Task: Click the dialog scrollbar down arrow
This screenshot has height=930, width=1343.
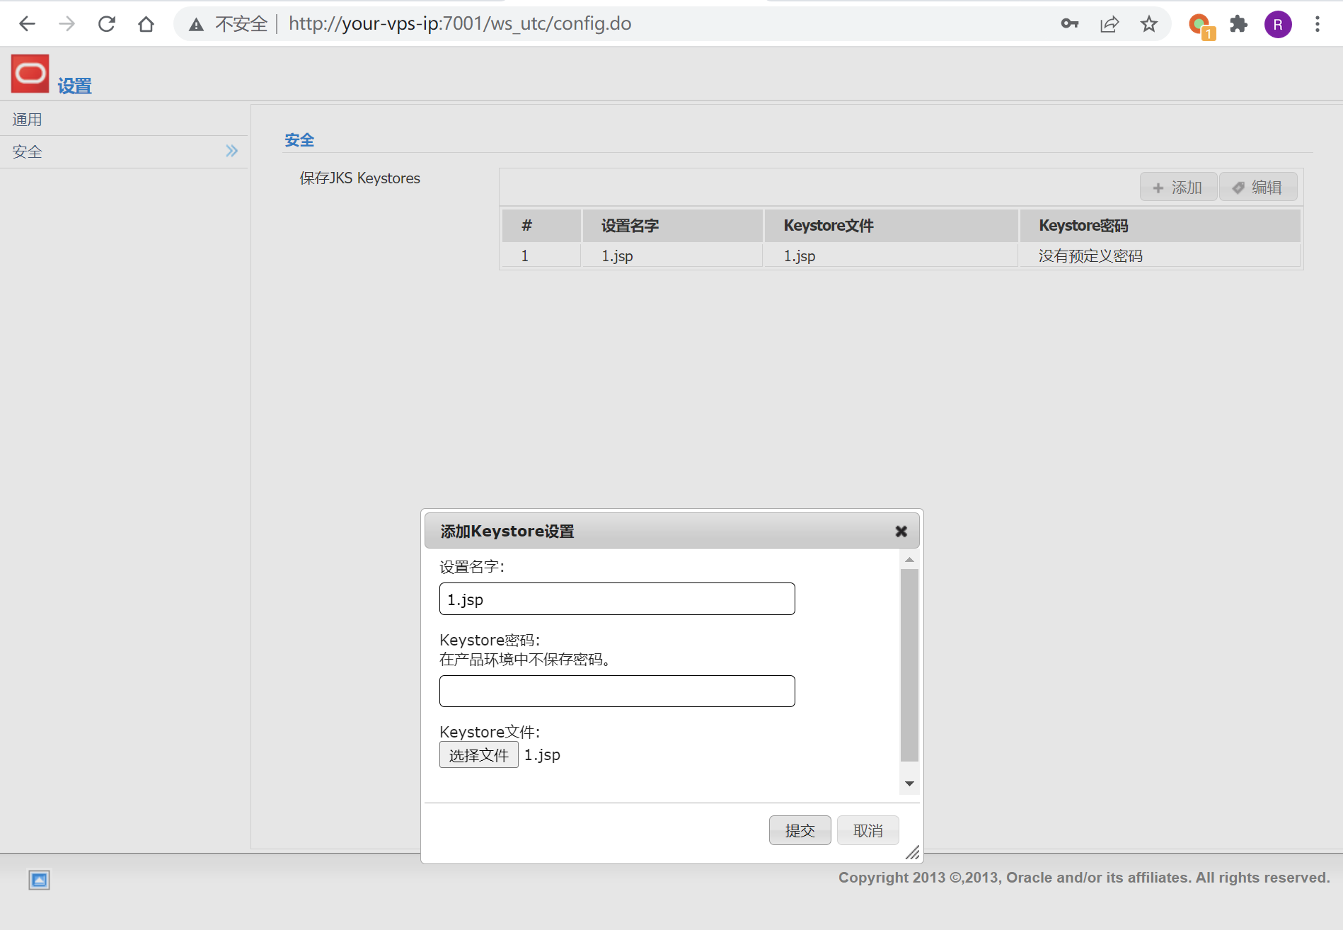Action: 909,783
